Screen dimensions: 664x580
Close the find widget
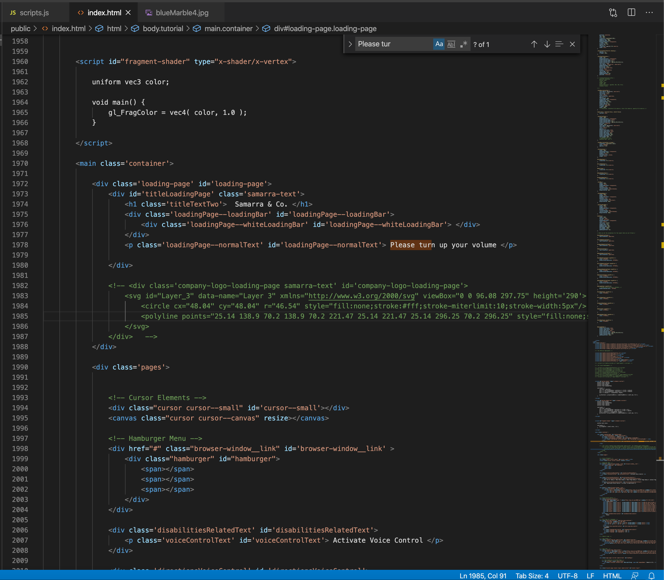point(572,44)
